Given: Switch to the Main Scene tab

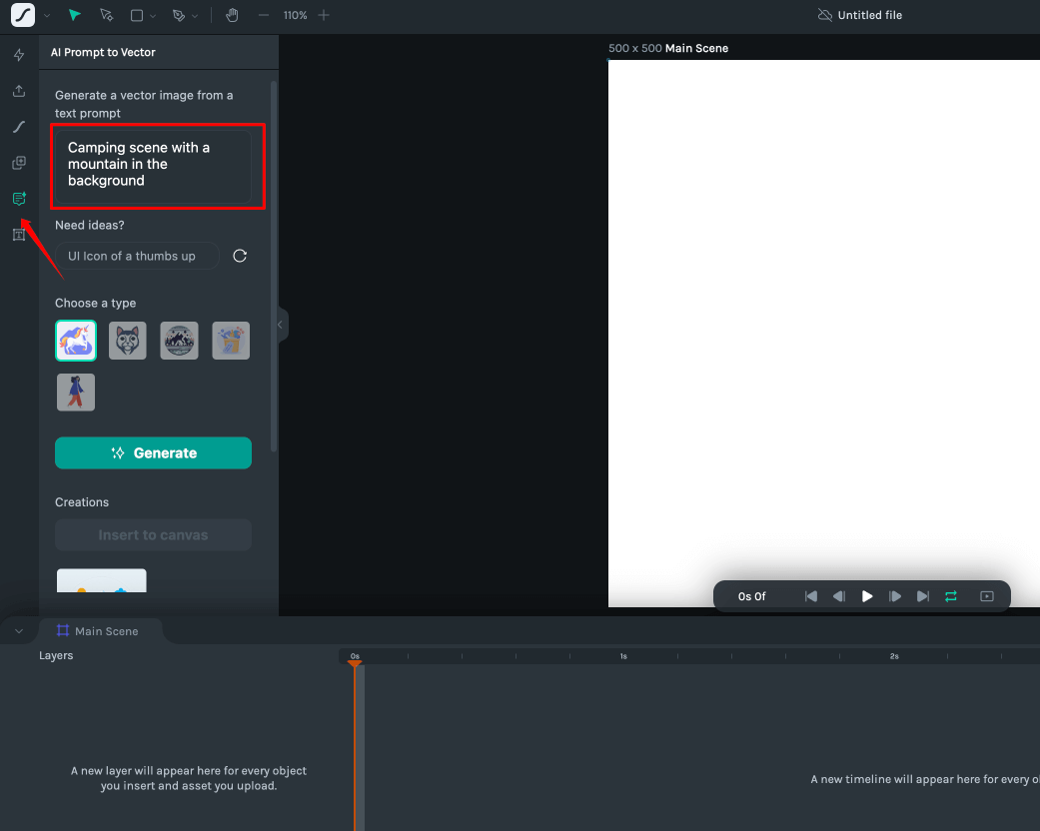Looking at the screenshot, I should click(98, 631).
